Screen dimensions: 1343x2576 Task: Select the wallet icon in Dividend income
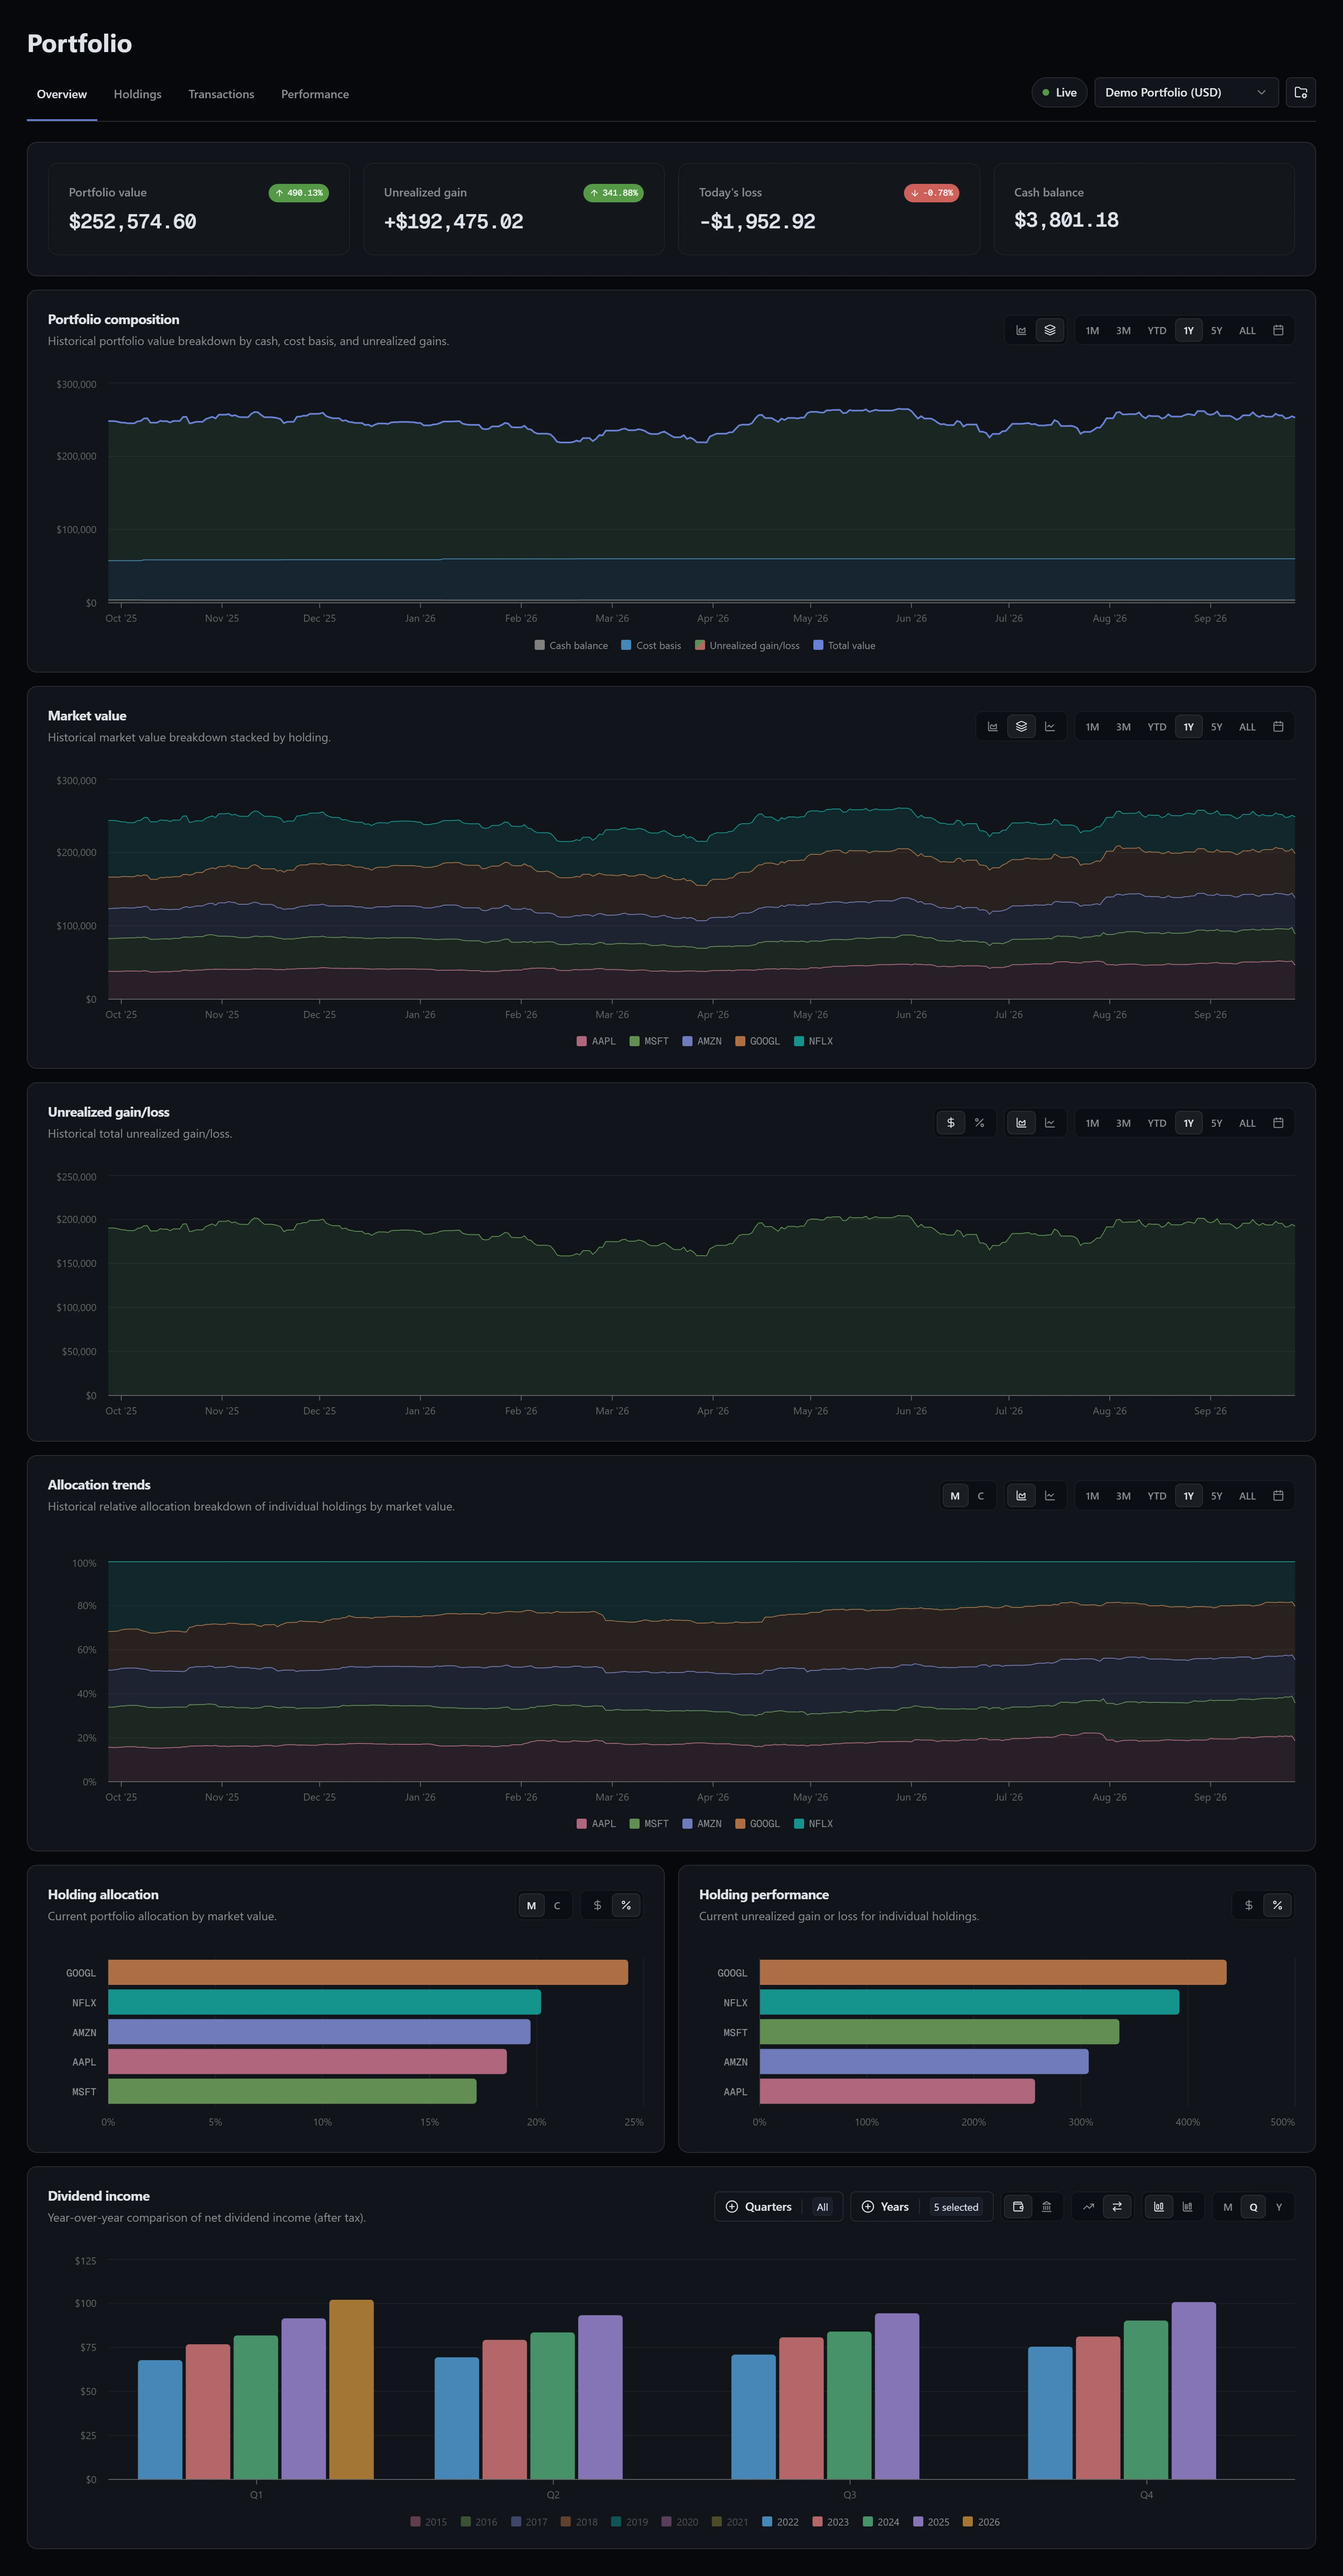pyautogui.click(x=1018, y=2207)
